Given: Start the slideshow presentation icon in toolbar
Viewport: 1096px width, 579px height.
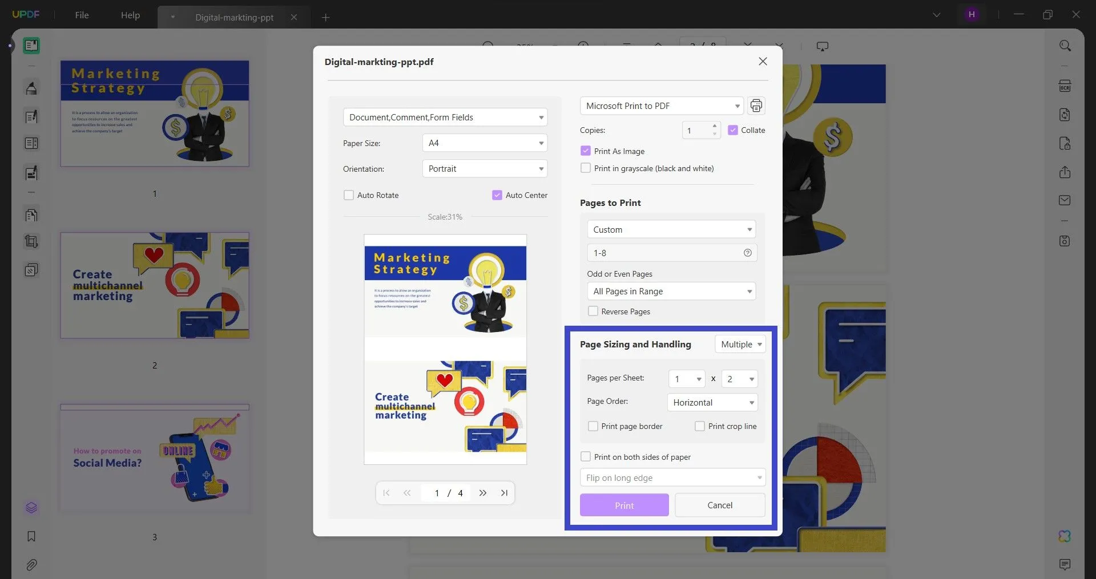Looking at the screenshot, I should point(823,46).
